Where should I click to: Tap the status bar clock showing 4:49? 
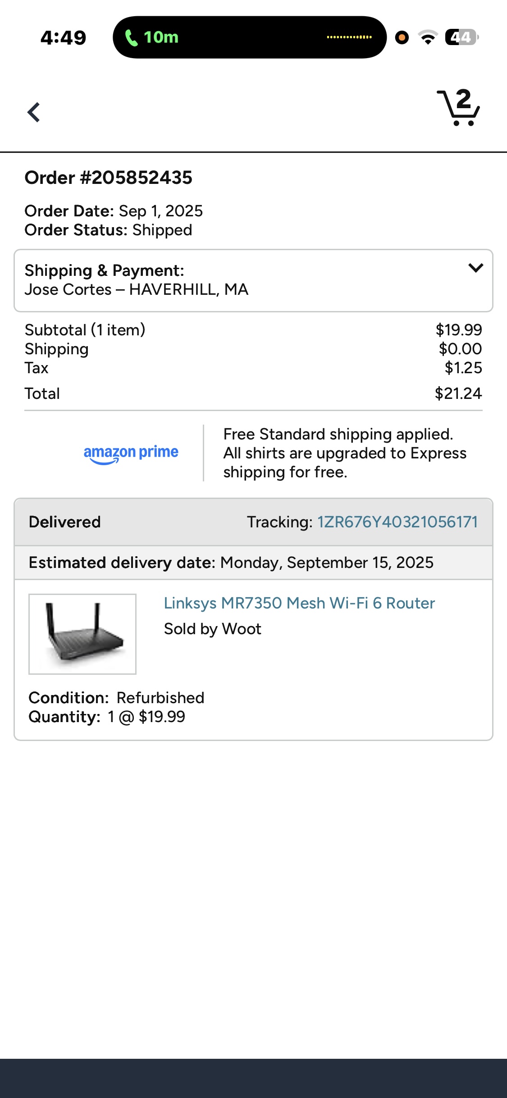tap(63, 38)
